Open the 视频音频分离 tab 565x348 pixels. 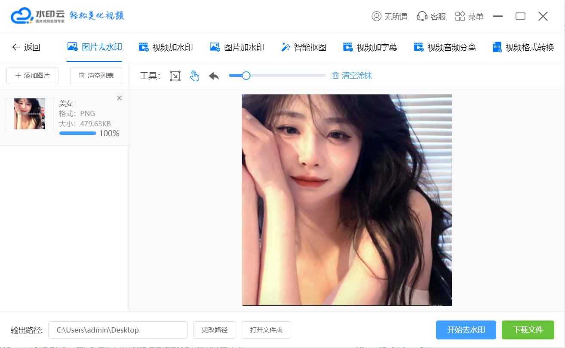(445, 47)
